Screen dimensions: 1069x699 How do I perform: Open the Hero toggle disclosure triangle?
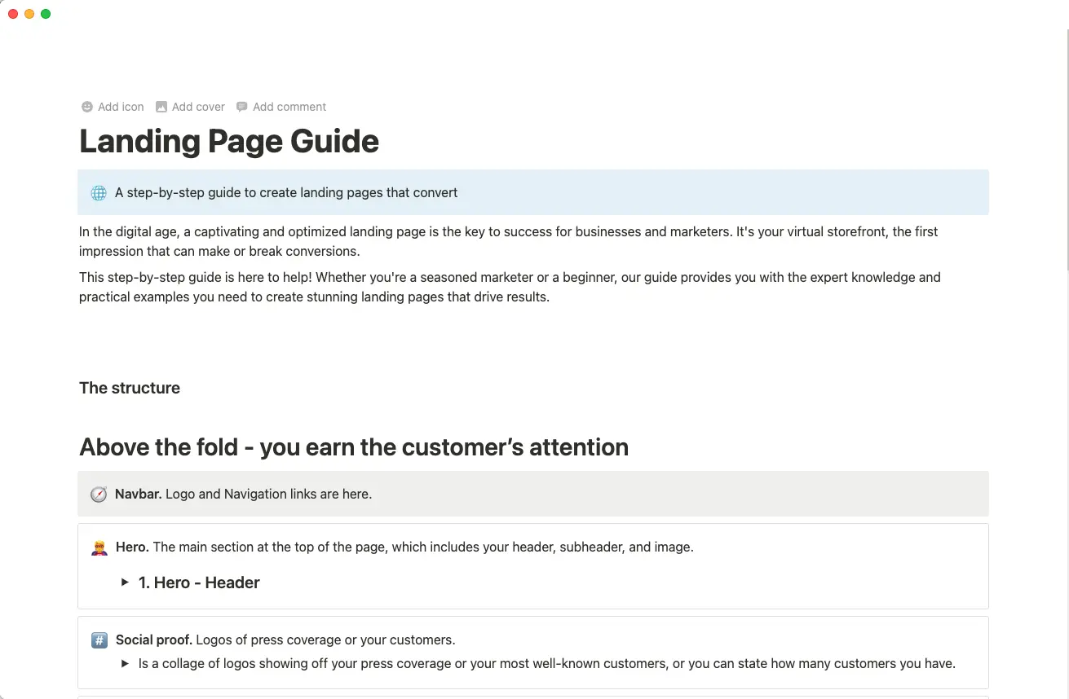point(125,582)
